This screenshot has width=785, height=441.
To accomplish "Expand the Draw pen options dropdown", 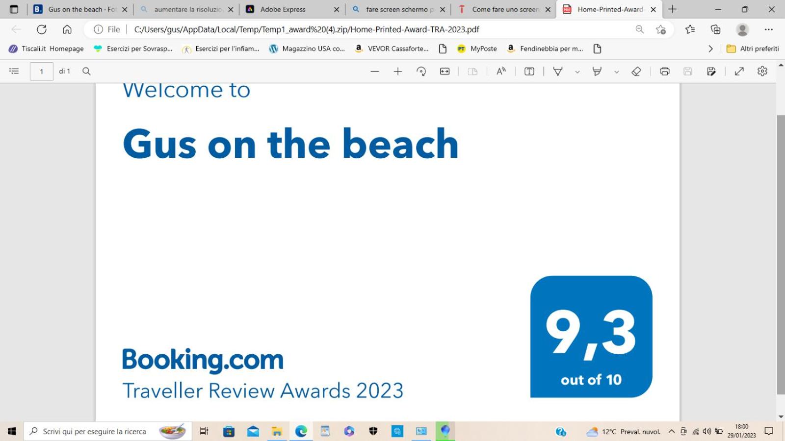I will 577,72.
